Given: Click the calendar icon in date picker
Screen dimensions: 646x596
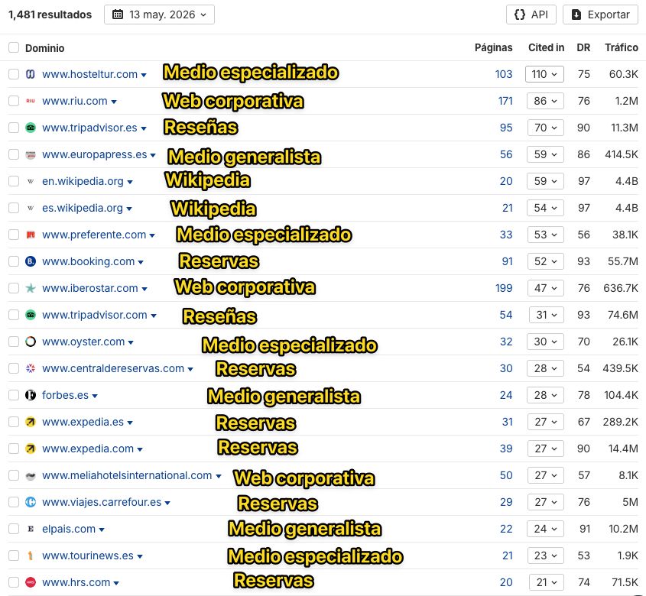Looking at the screenshot, I should point(118,15).
